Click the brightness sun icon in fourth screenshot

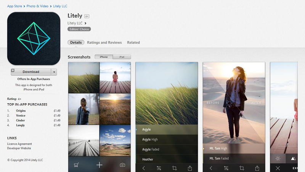click(278, 158)
